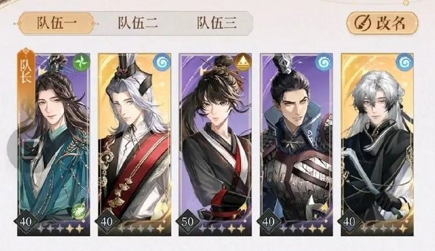Click the blue swirl icon on second card
Image resolution: width=435 pixels, height=251 pixels.
(162, 62)
